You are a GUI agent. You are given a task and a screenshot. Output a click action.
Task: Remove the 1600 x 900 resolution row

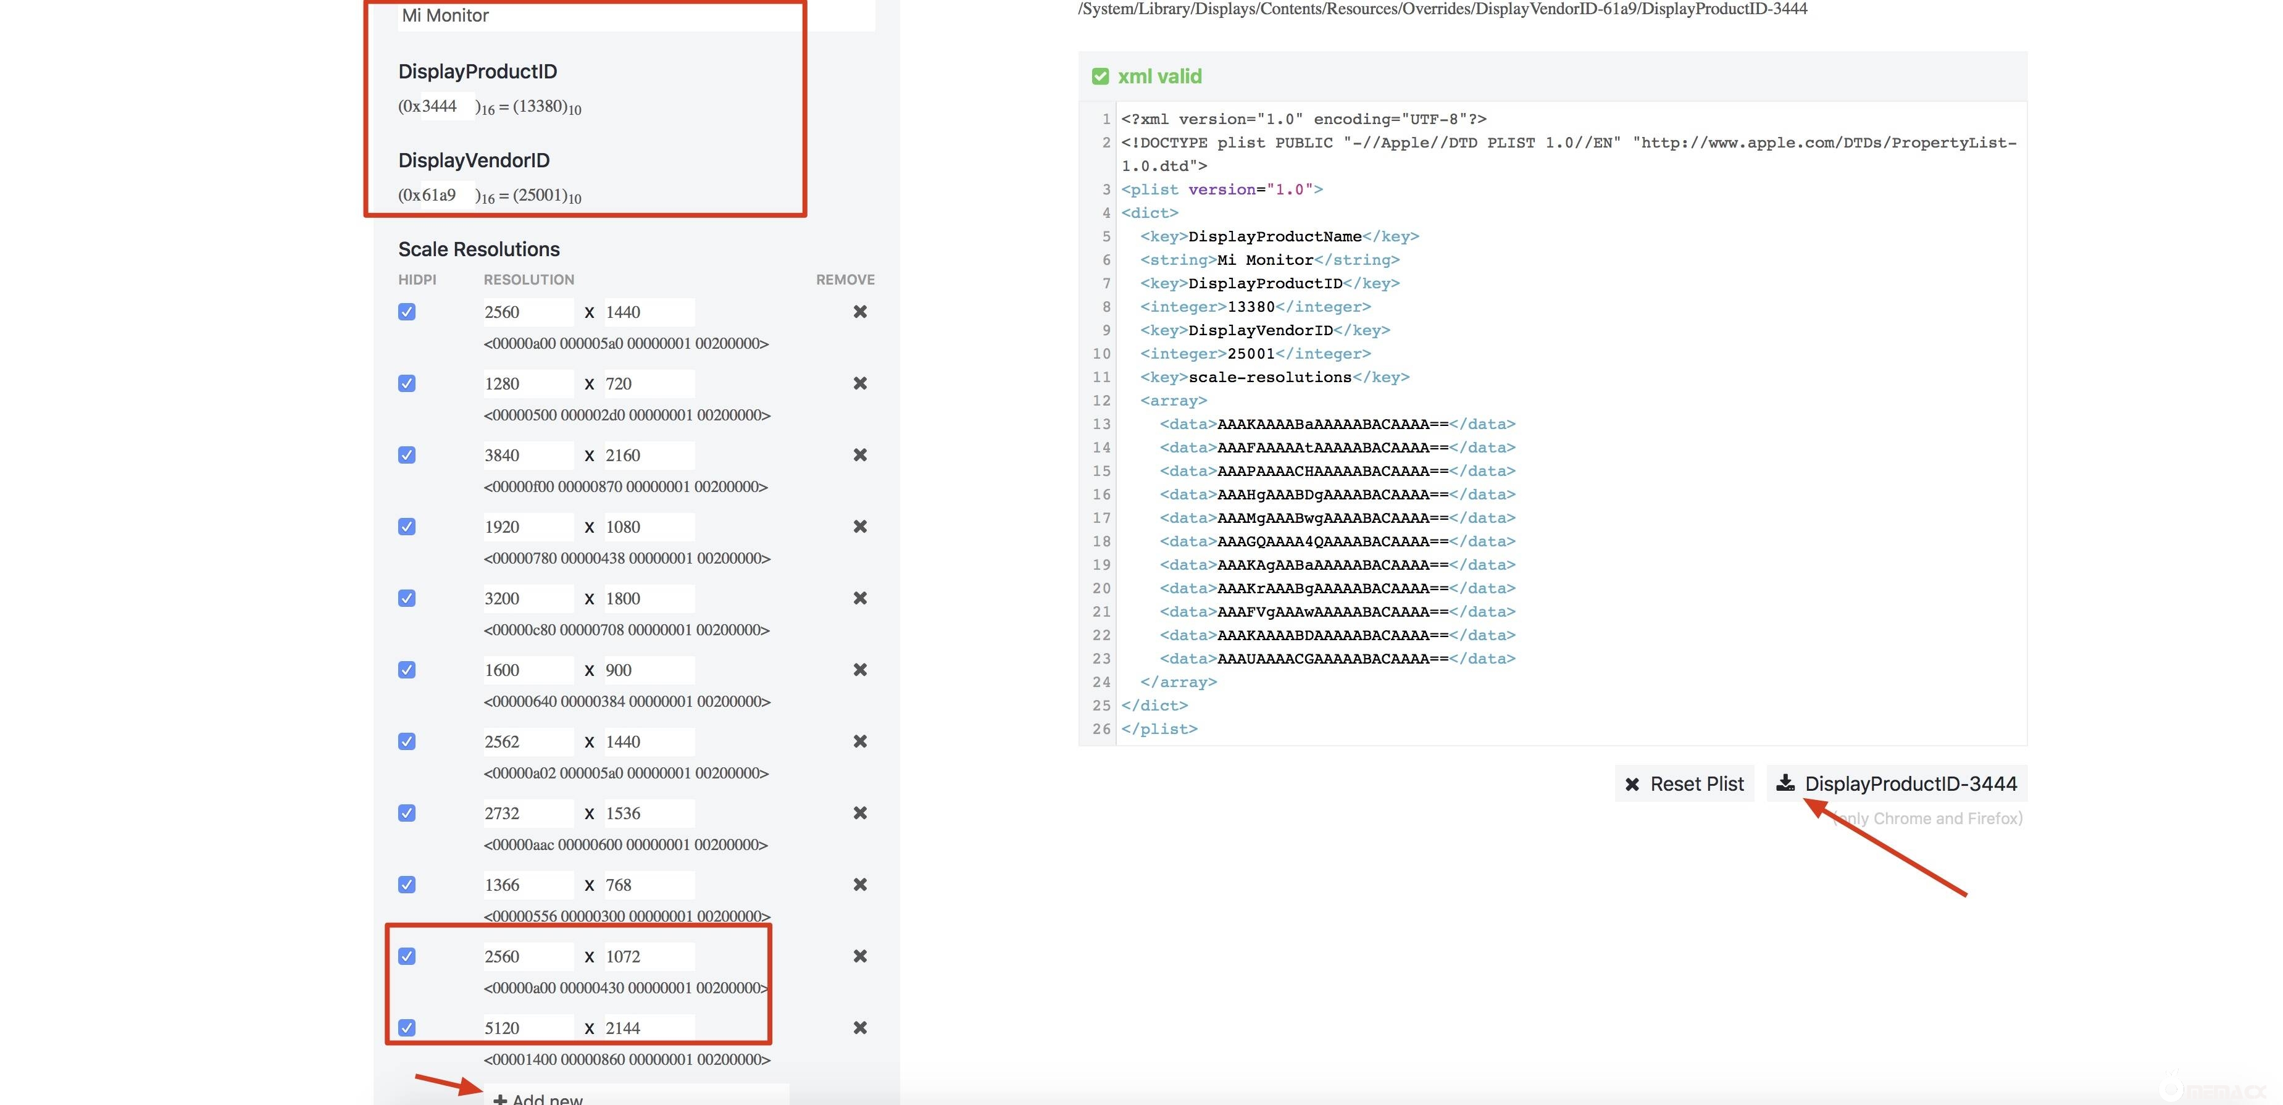click(859, 670)
